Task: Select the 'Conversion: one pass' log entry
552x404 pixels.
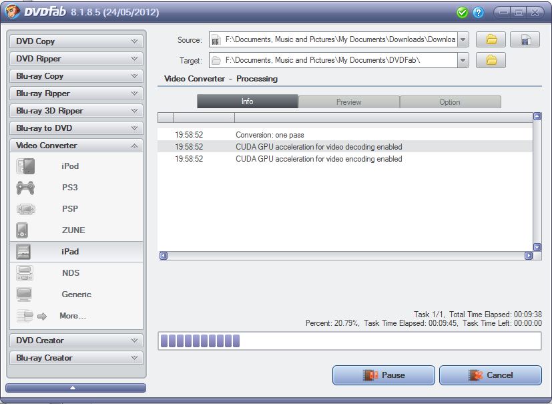Action: coord(345,135)
